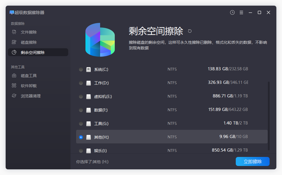The height and width of the screenshot is (175, 282).
Task: Click the 138.83 GB/232.58 GB capacity value
Action: tap(228, 69)
